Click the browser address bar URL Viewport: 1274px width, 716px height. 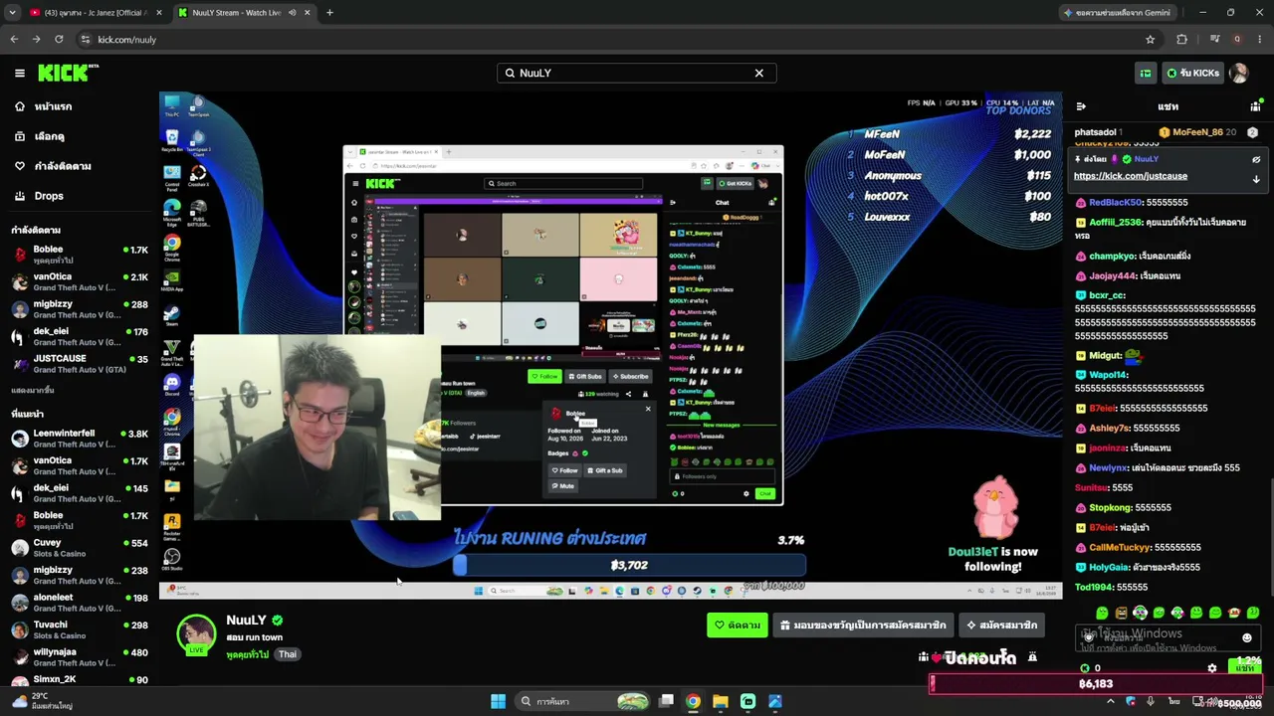[127, 40]
